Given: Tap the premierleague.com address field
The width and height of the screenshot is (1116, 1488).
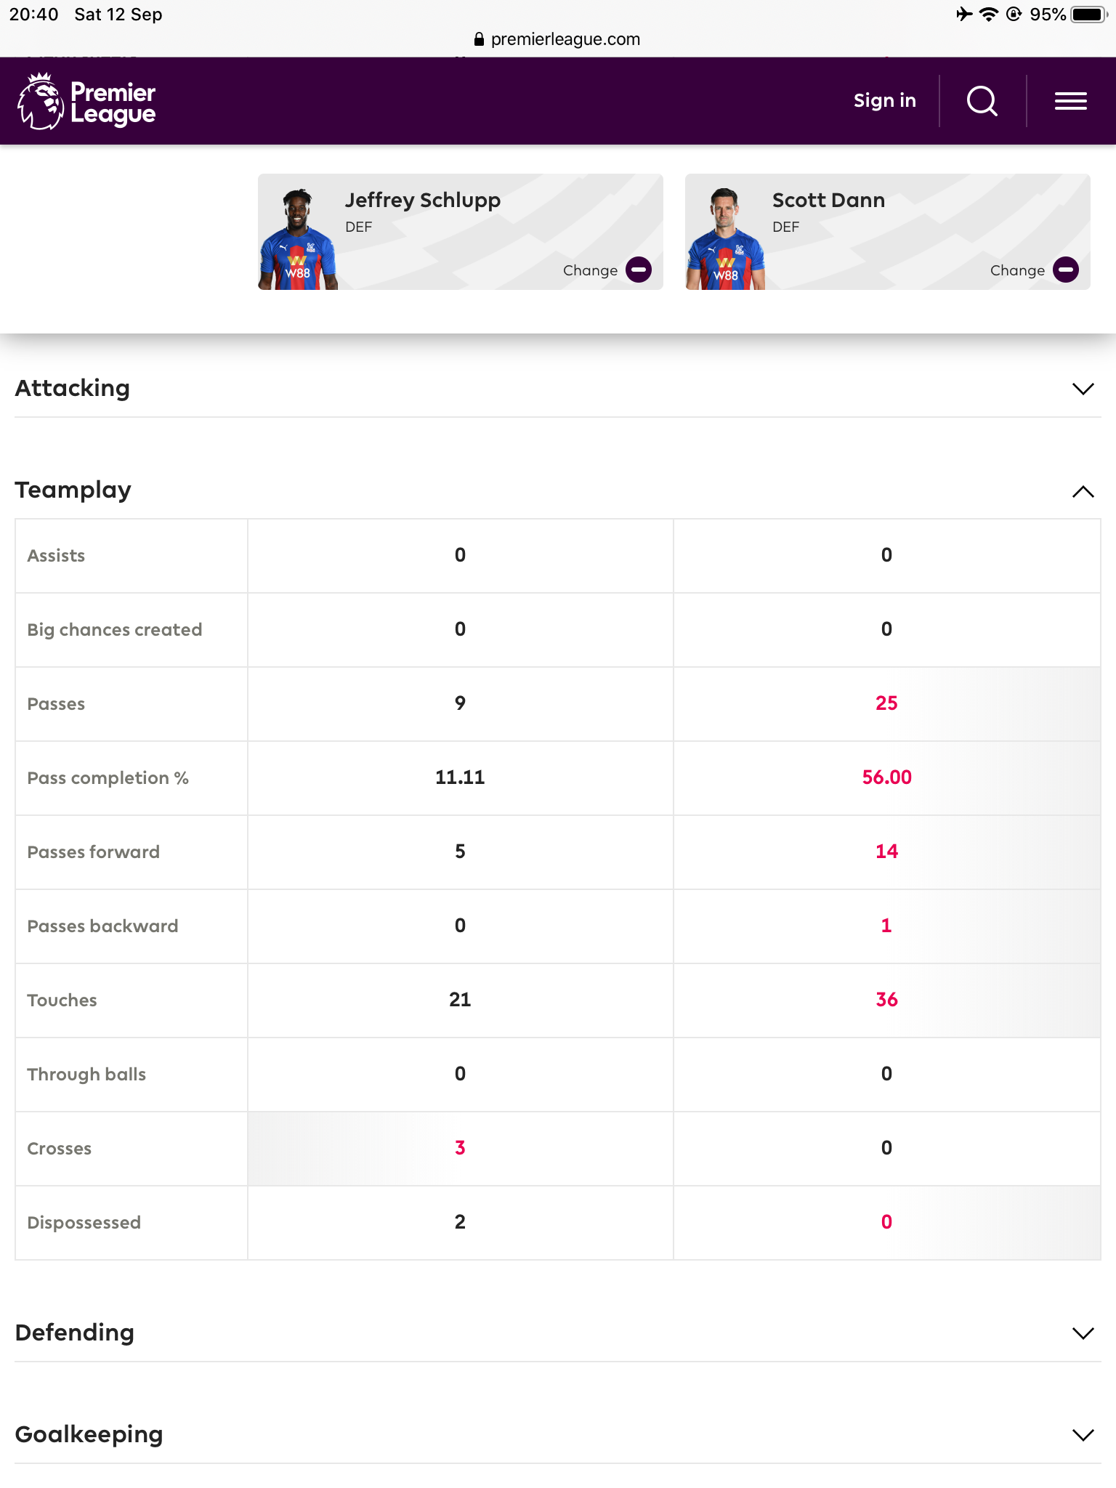Looking at the screenshot, I should click(565, 39).
